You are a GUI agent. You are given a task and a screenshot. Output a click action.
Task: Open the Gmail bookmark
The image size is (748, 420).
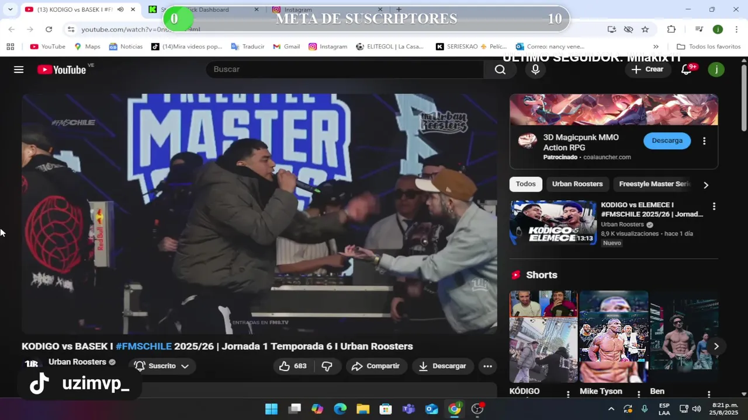[x=286, y=47]
